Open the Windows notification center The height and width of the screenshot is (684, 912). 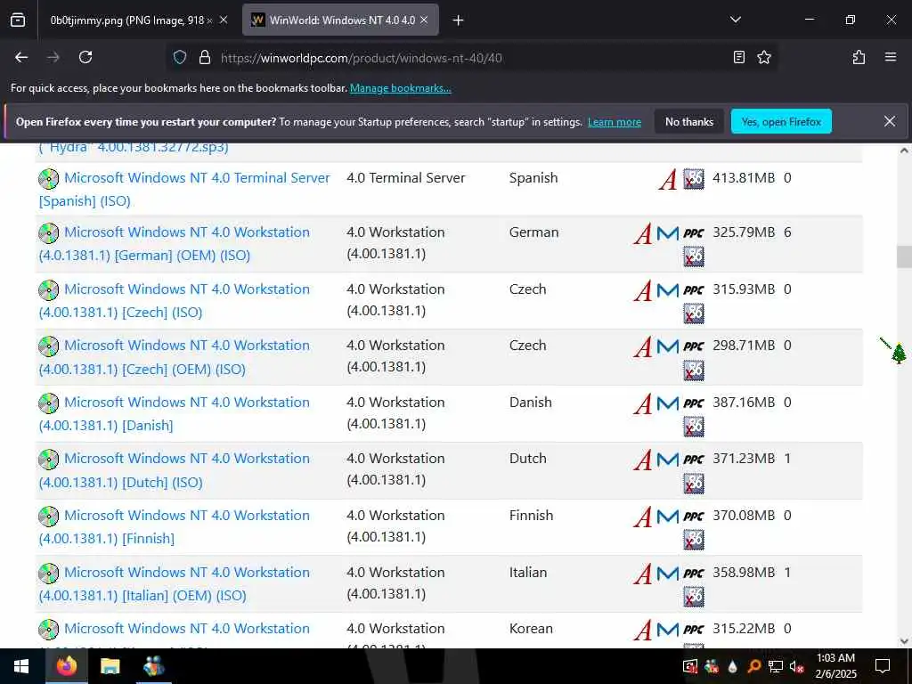tap(883, 666)
